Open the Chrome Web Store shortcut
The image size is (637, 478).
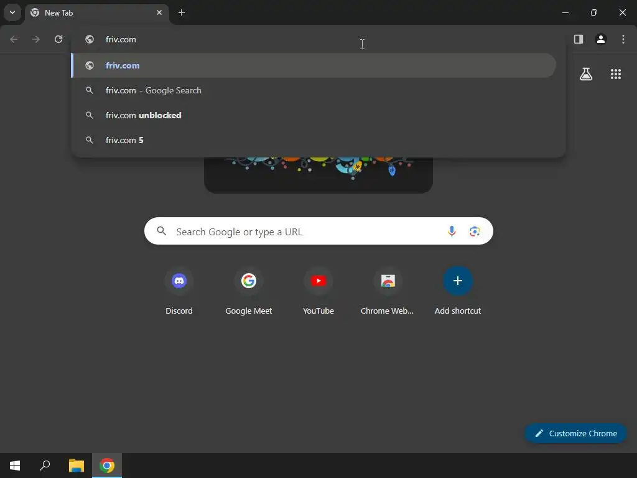(388, 291)
